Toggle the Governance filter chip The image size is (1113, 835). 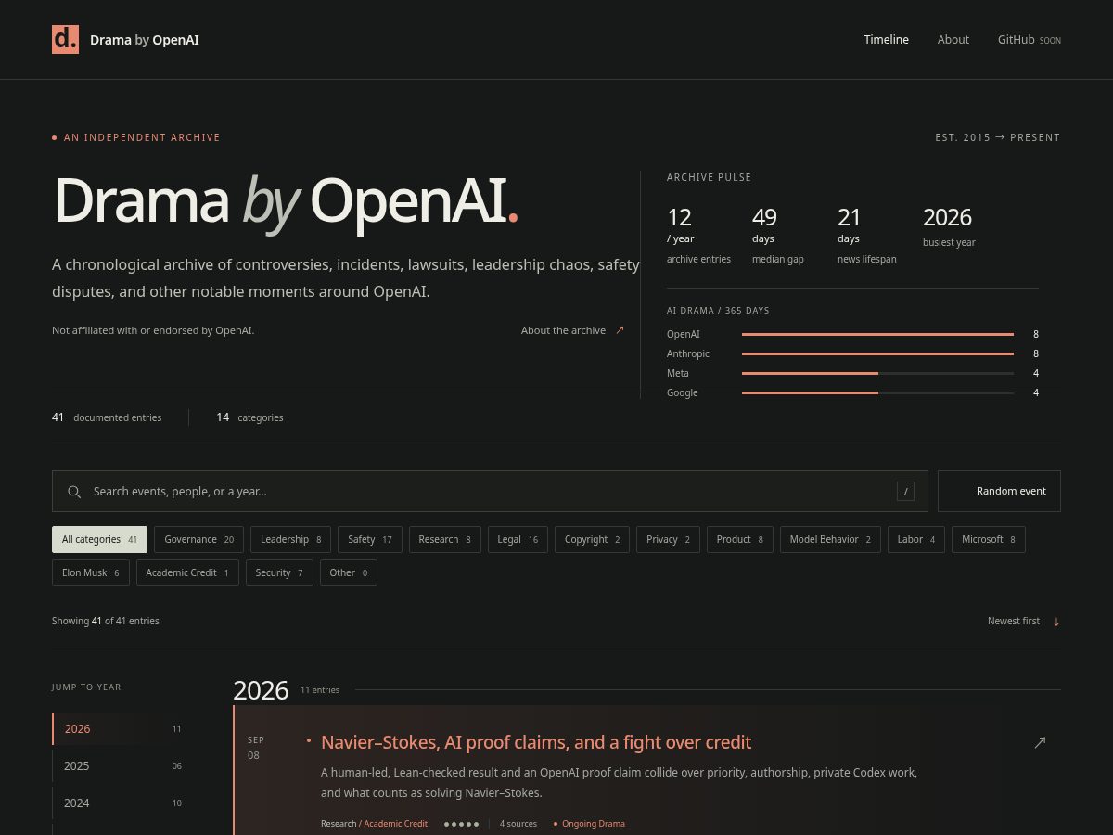pos(198,540)
